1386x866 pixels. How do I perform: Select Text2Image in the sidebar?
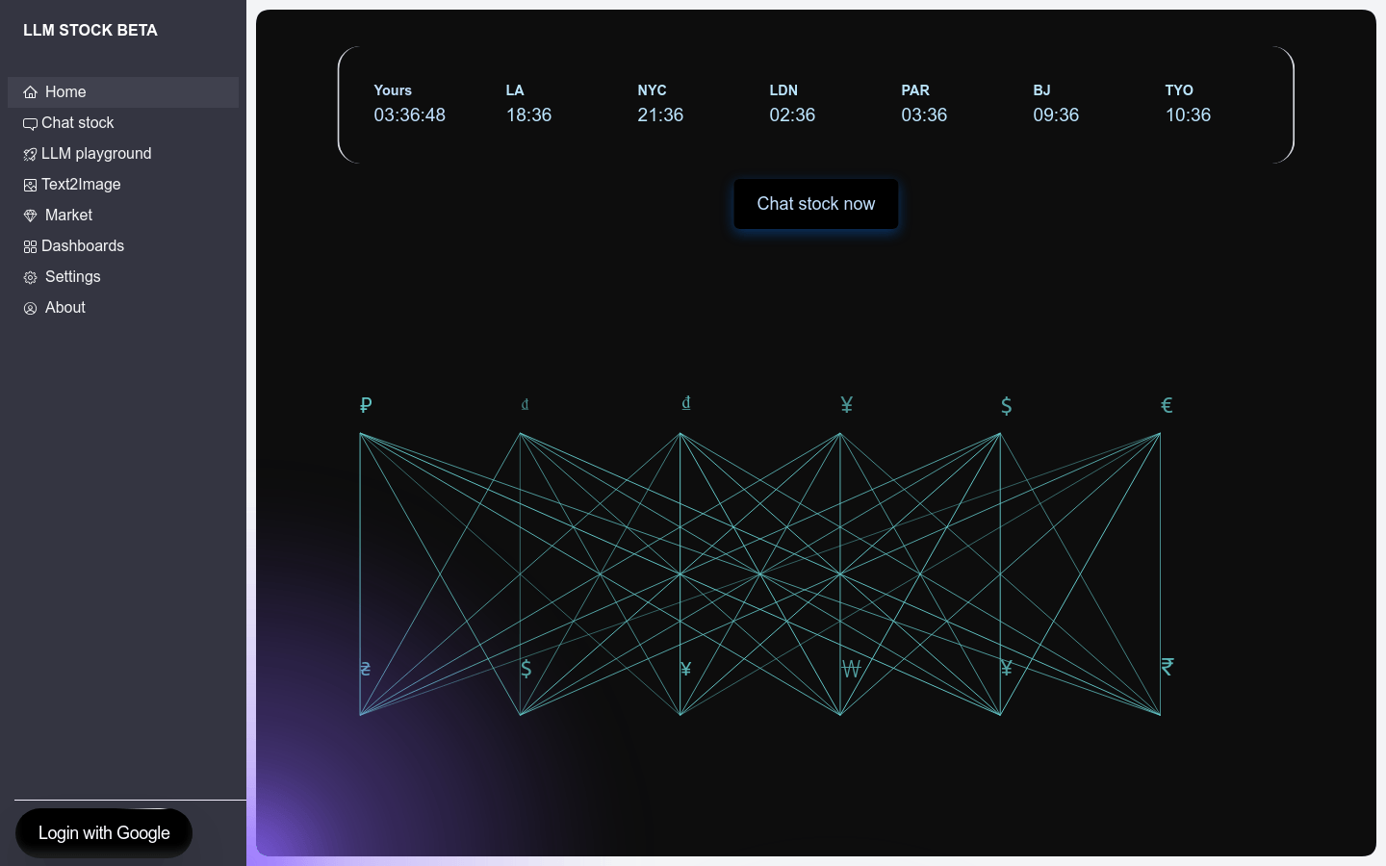pos(123,185)
